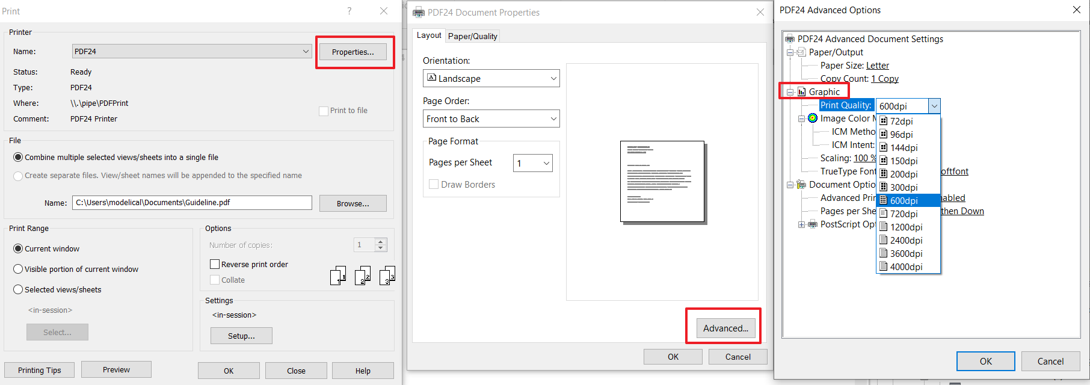
Task: Enable Reverse print order checkbox
Action: [214, 264]
